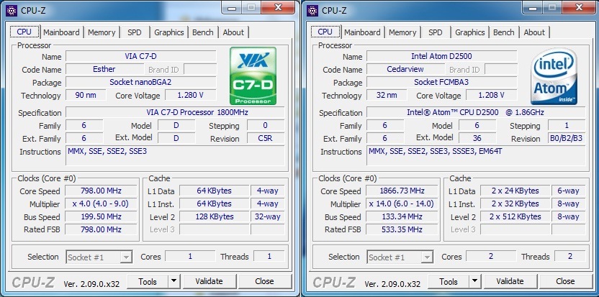The height and width of the screenshot is (297, 599).
Task: Click the '6-way' L1 Data associativity value
Action: 569,191
